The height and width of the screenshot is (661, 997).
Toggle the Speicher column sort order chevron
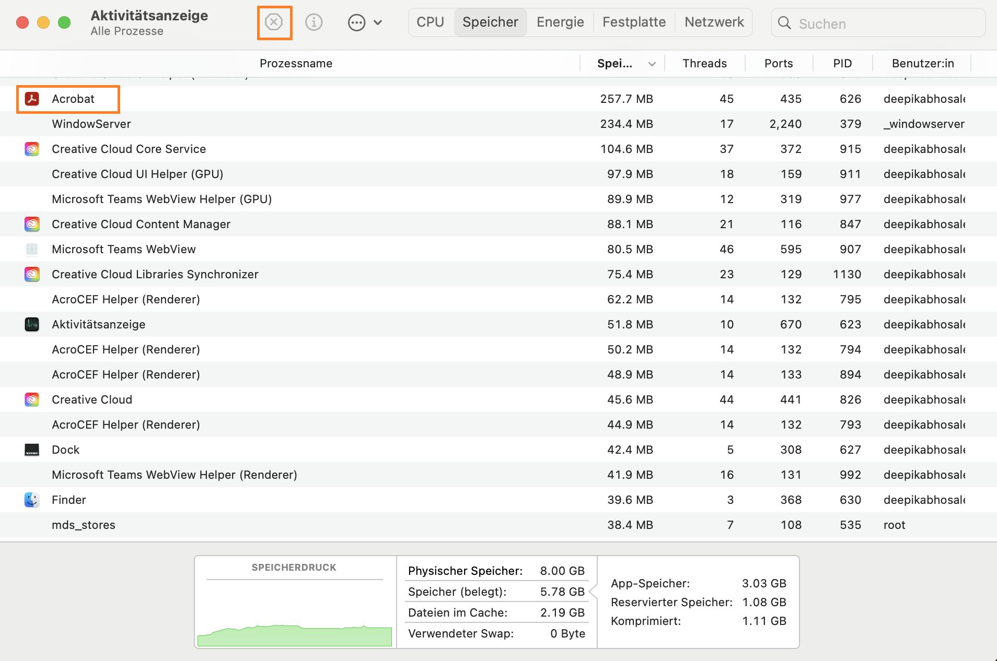[x=652, y=64]
